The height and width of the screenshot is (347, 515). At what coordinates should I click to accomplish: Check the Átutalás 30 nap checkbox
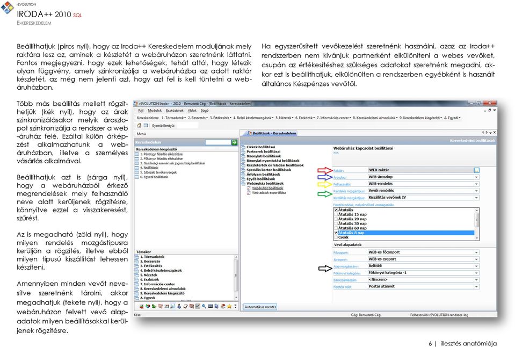coord(336,223)
